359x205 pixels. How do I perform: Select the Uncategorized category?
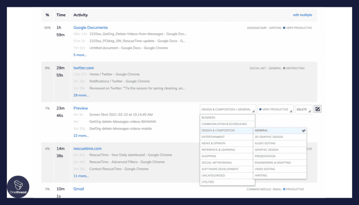coord(226,176)
